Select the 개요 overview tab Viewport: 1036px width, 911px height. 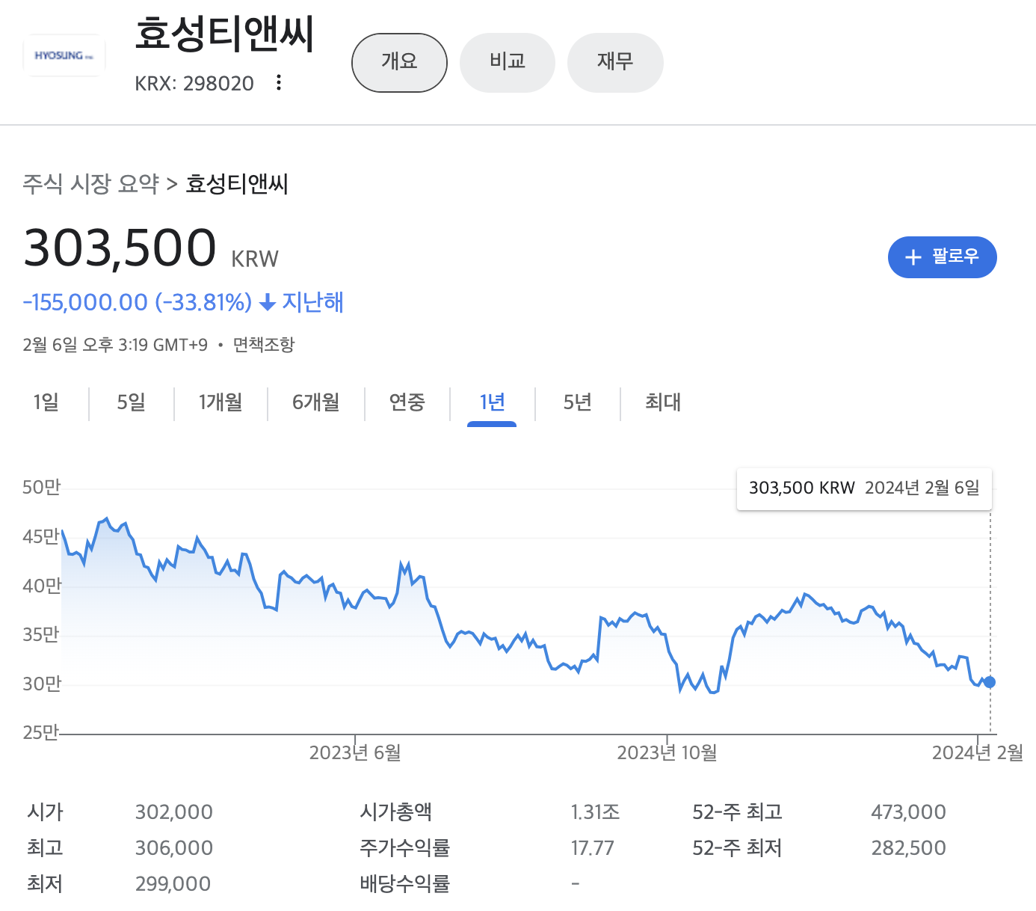point(399,63)
